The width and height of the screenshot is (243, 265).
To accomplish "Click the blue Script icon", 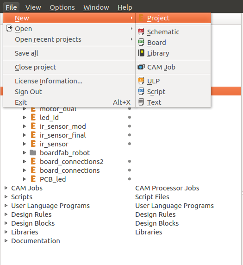I will click(x=141, y=91).
